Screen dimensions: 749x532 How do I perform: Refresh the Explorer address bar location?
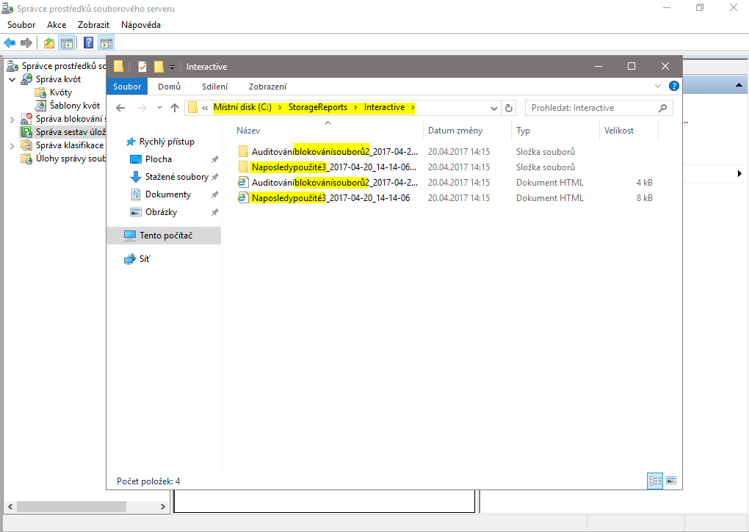coord(510,108)
